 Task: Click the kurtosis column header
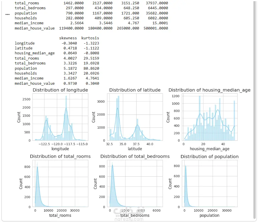point(90,38)
